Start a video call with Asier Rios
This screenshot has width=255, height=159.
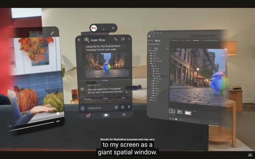123,39
